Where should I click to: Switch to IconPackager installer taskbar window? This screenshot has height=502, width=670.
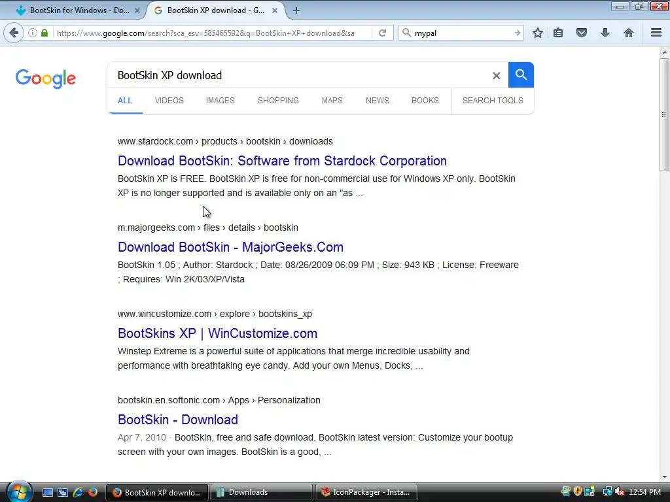tap(366, 492)
